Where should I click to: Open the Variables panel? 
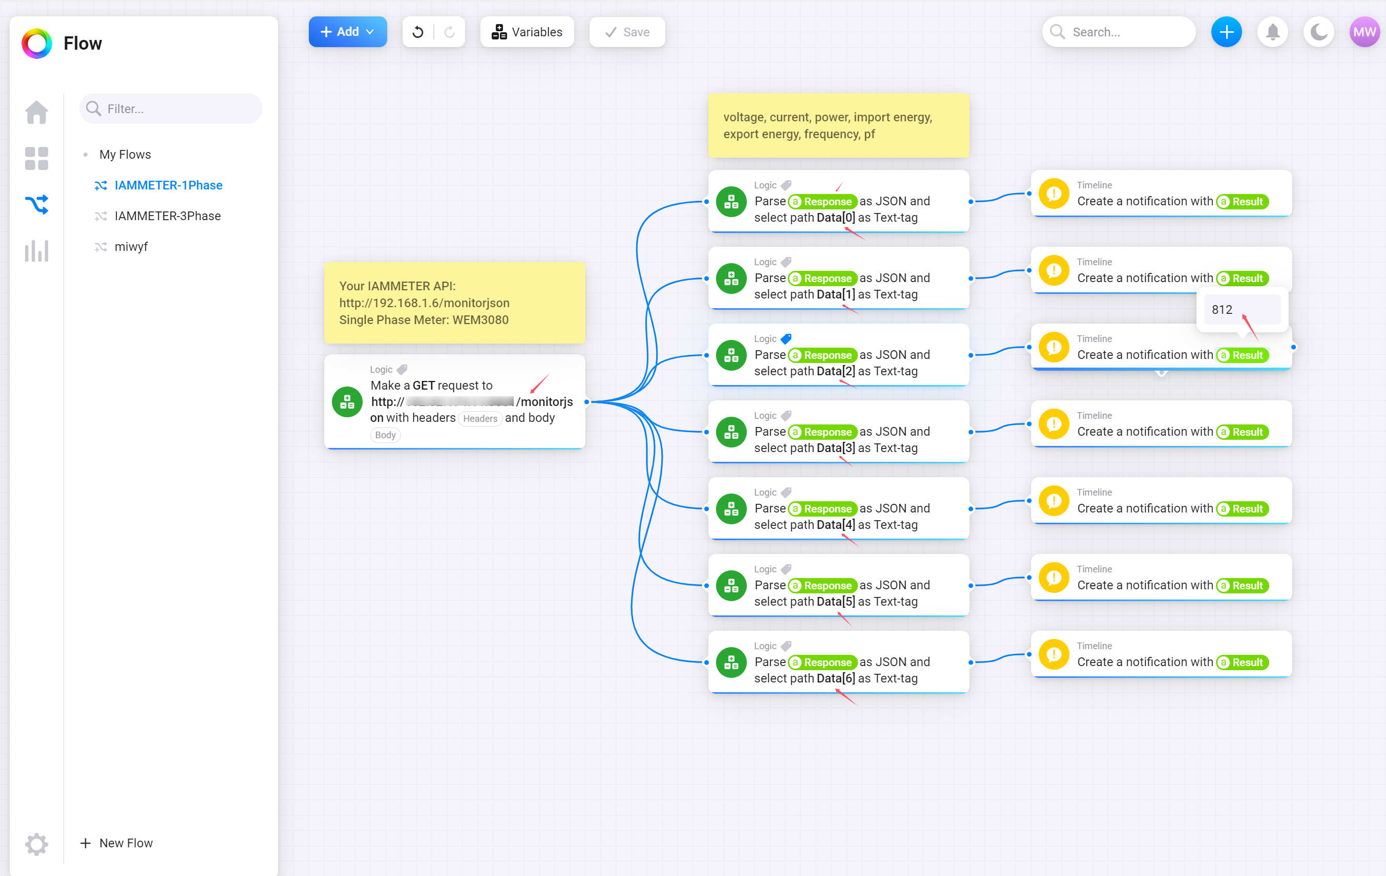tap(527, 32)
